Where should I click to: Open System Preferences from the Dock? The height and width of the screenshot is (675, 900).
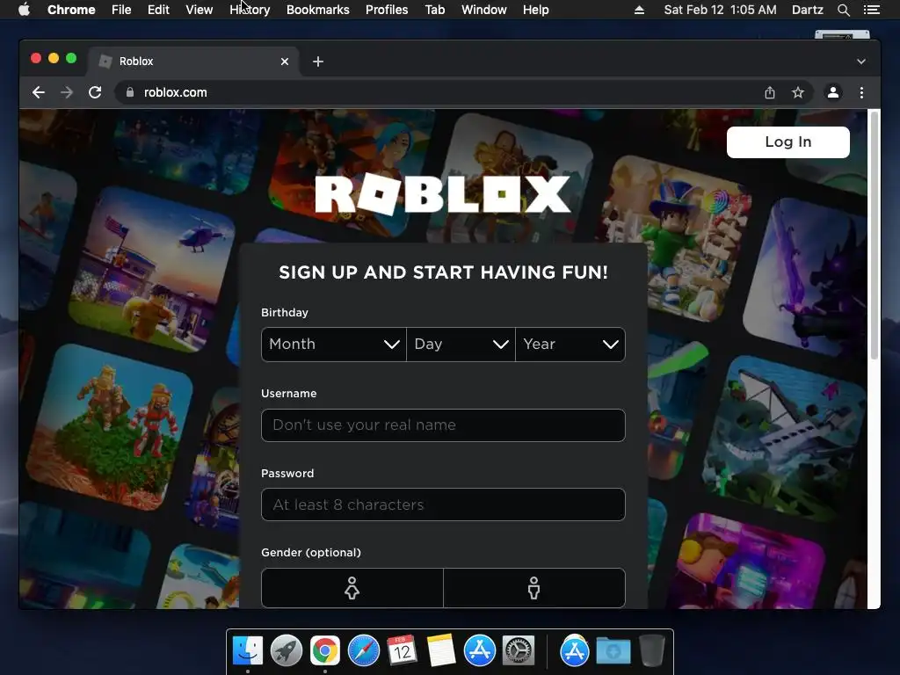coord(519,650)
